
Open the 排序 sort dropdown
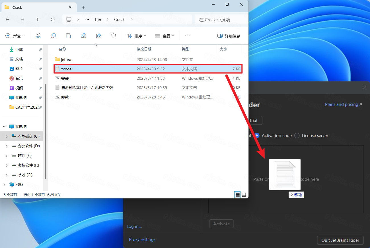pos(136,36)
